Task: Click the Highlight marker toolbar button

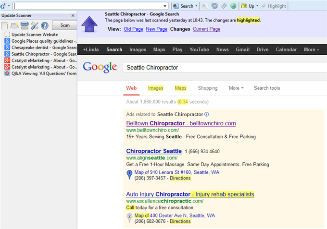Action: 273,6
